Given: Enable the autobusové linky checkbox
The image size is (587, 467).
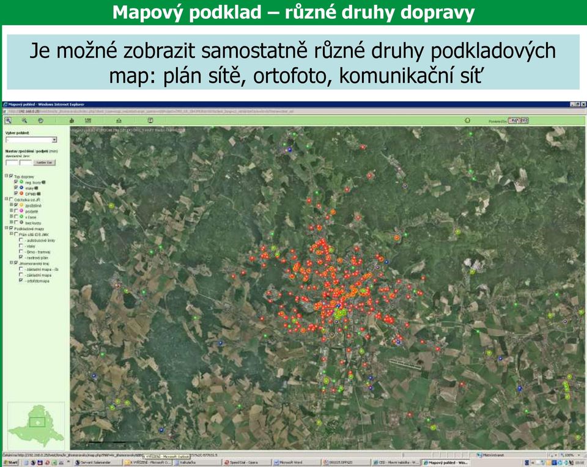Looking at the screenshot, I should (21, 240).
